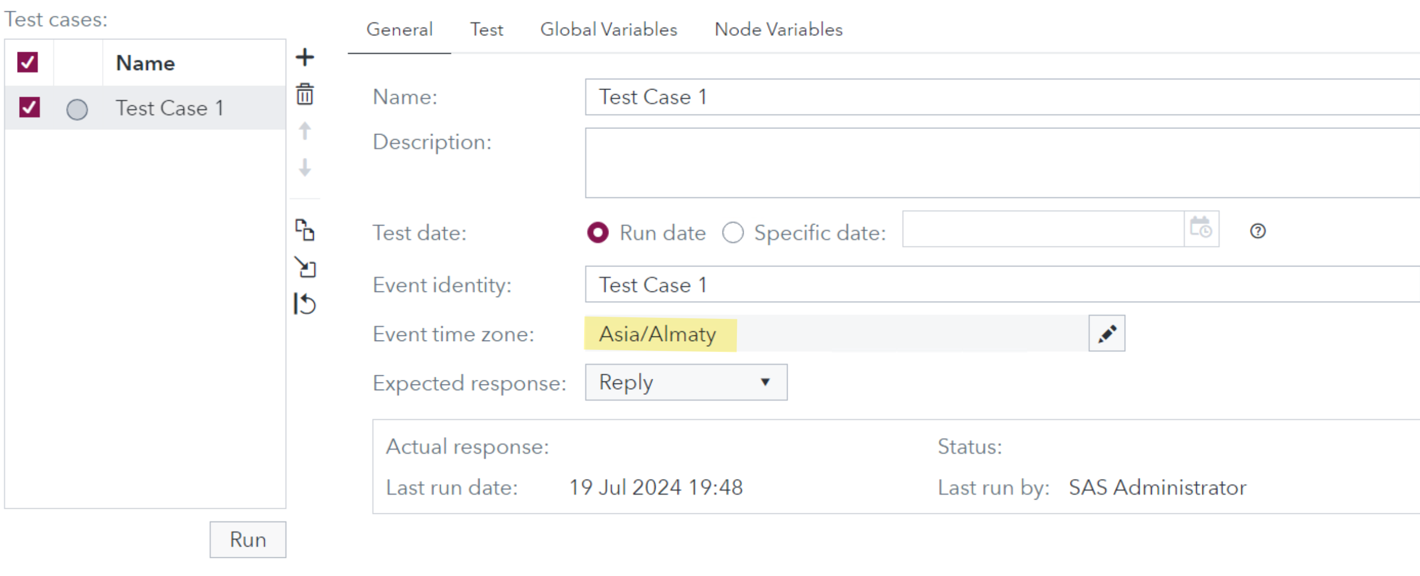Click the plus icon to add test case
This screenshot has width=1420, height=576.
(305, 57)
